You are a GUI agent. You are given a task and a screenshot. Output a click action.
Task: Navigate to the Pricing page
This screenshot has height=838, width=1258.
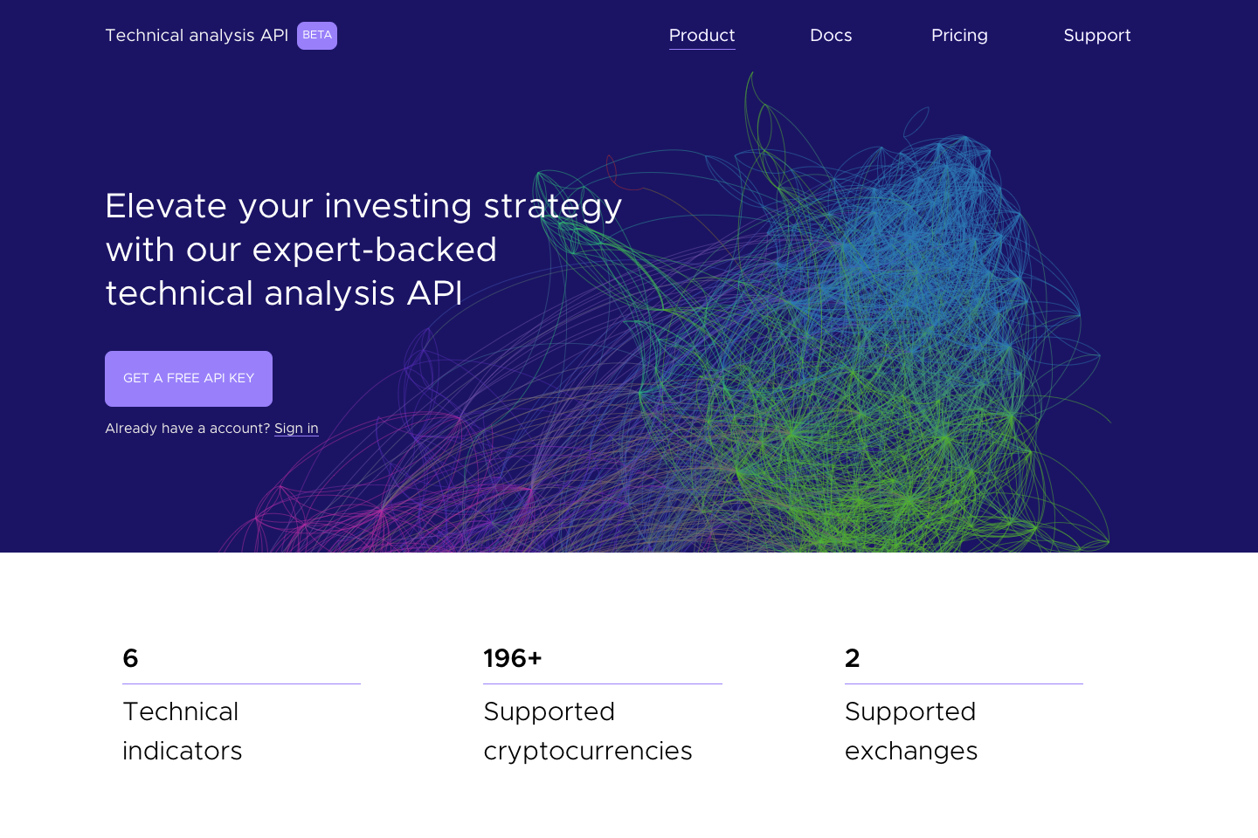click(959, 36)
